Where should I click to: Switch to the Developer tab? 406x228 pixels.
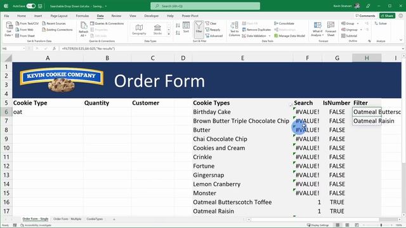point(152,16)
